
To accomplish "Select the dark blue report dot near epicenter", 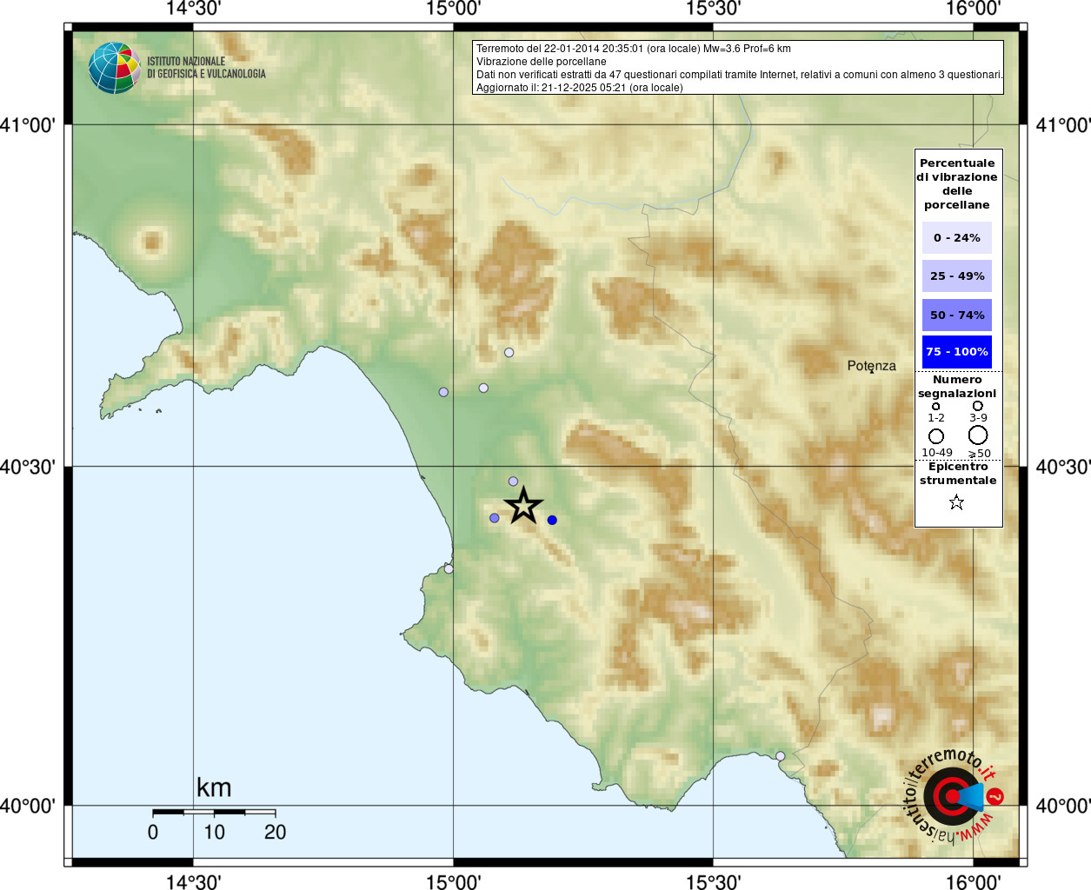I will point(552,520).
